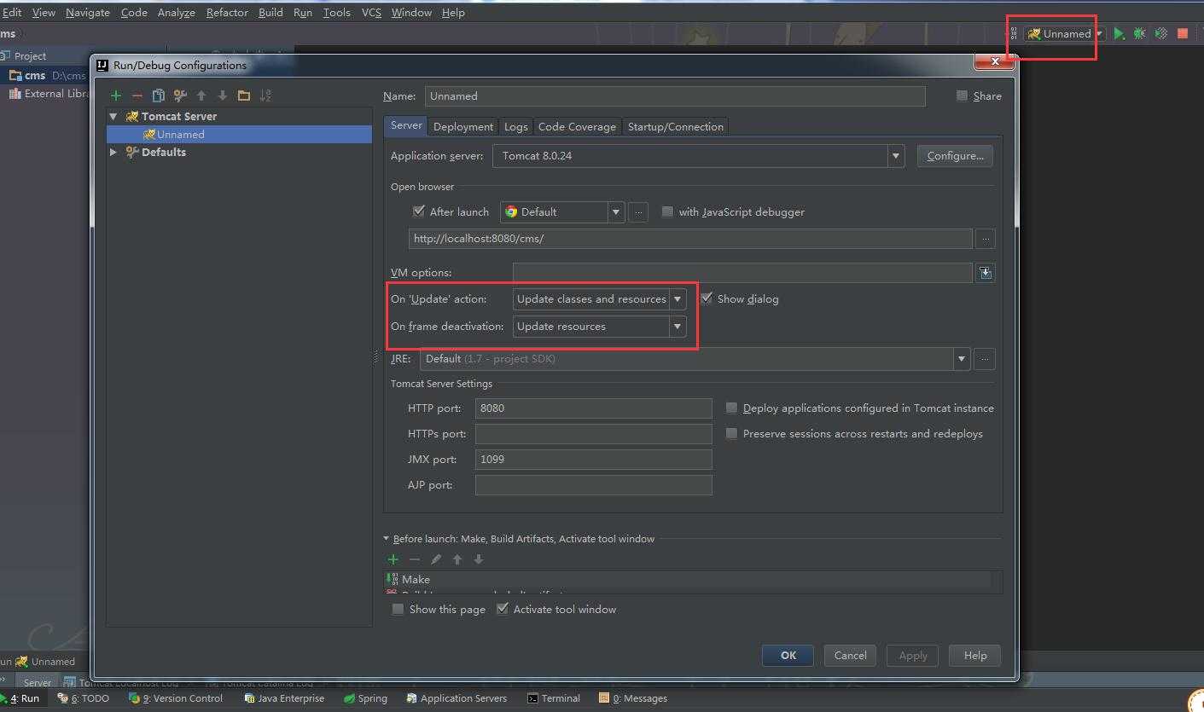Viewport: 1204px width, 712px height.
Task: Switch to Deployment tab
Action: 463,126
